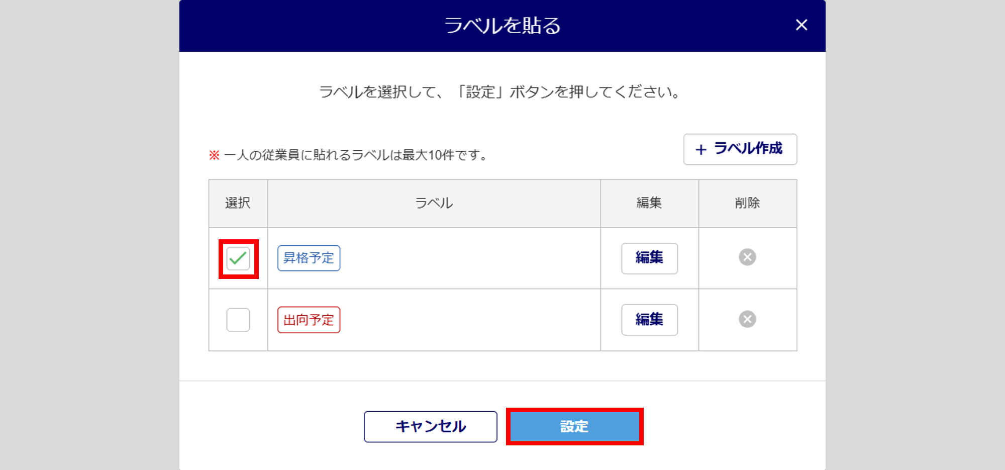
Task: Close the ラベルを貼る dialog with X
Action: 801,25
